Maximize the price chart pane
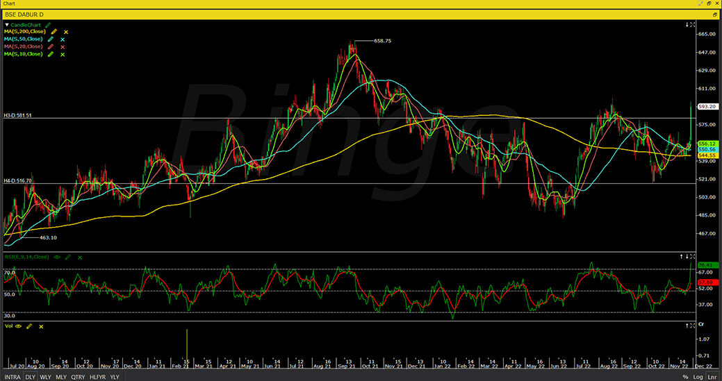Image resolution: width=722 pixels, height=381 pixels. pyautogui.click(x=693, y=24)
